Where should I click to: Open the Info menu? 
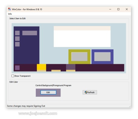10,14
